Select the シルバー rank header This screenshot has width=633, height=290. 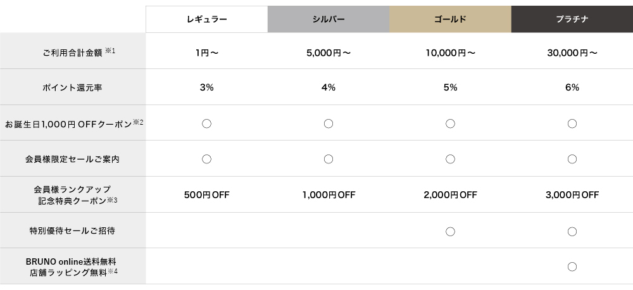coord(328,20)
